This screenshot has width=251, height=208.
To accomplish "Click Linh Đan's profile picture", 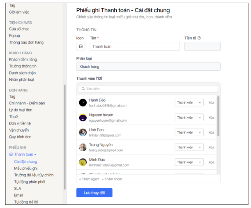I will pyautogui.click(x=83, y=132).
